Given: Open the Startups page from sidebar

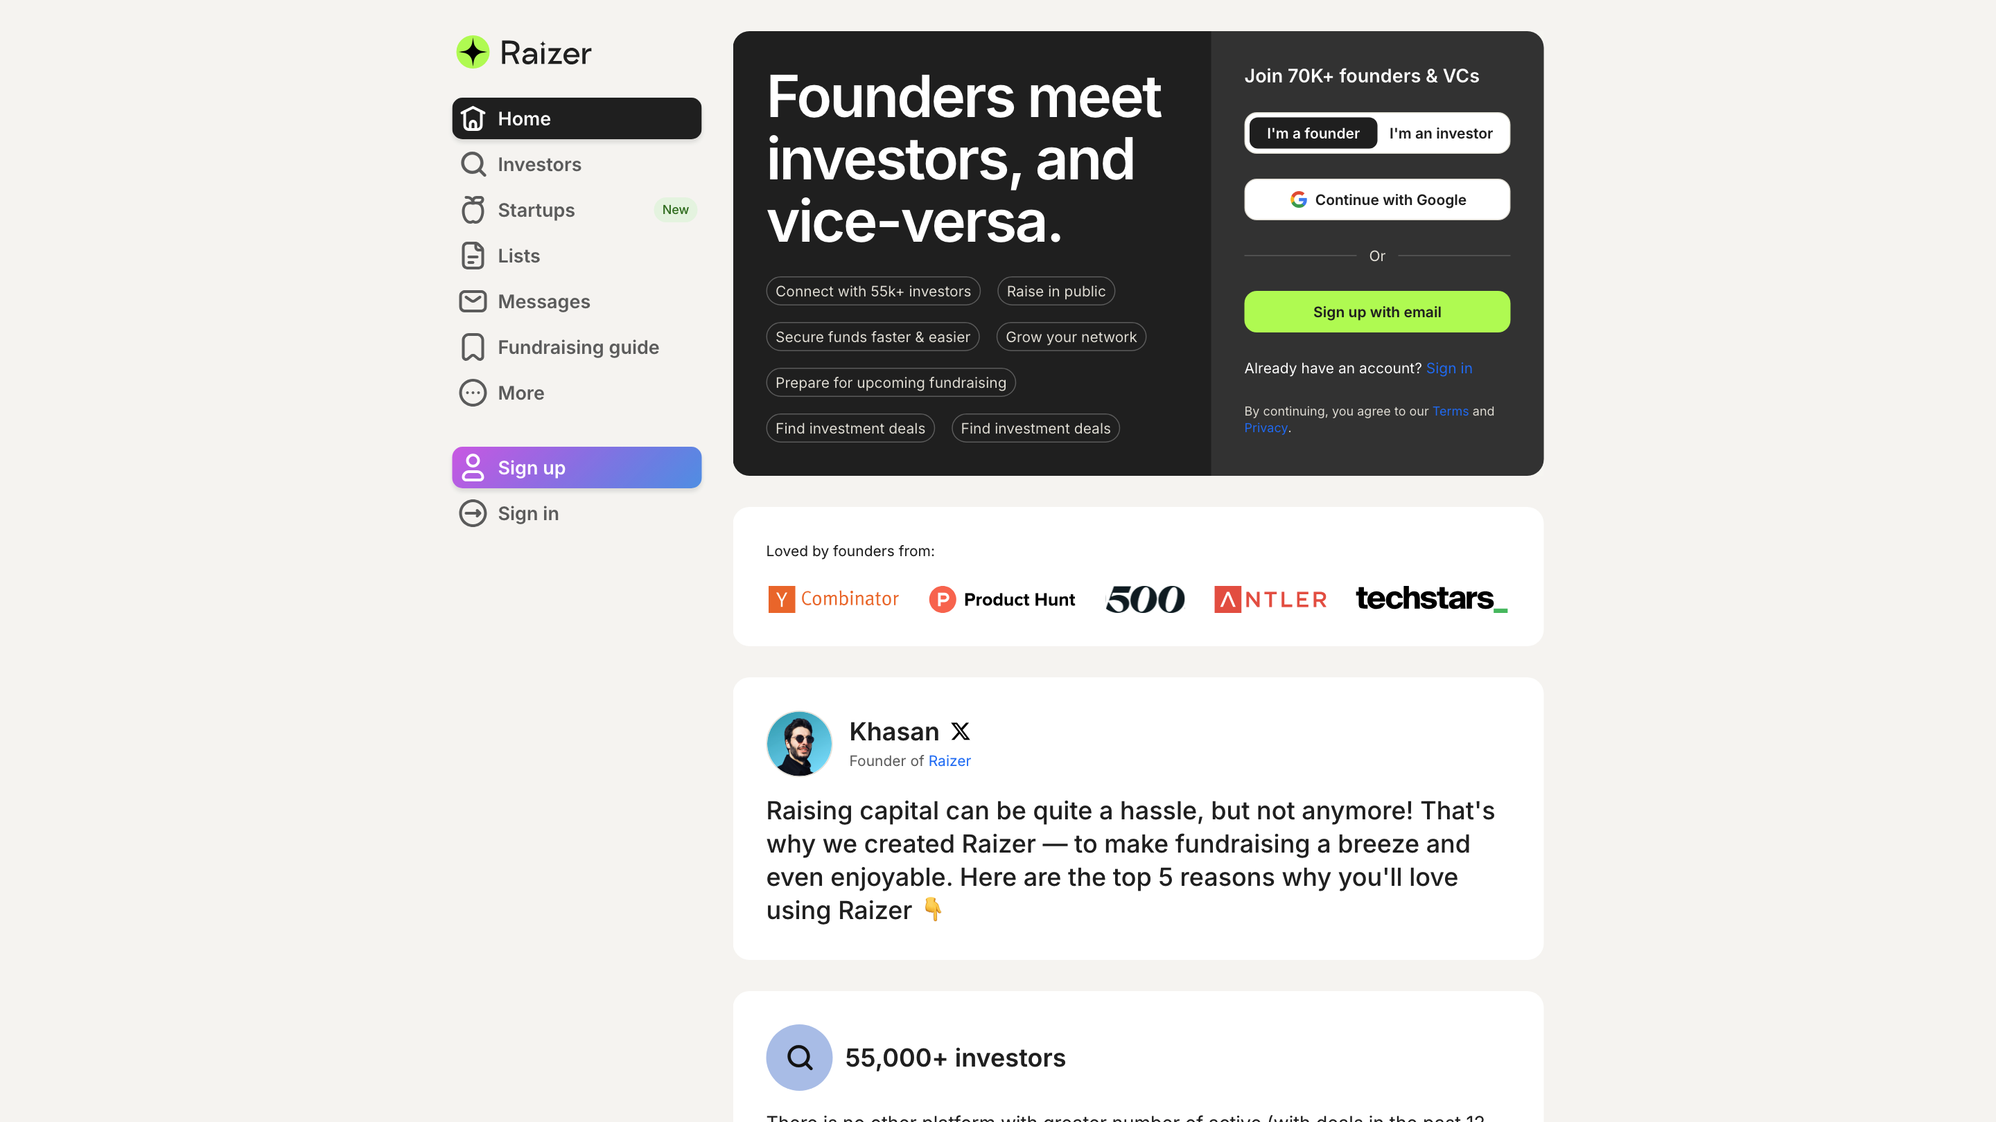Looking at the screenshot, I should pos(536,210).
